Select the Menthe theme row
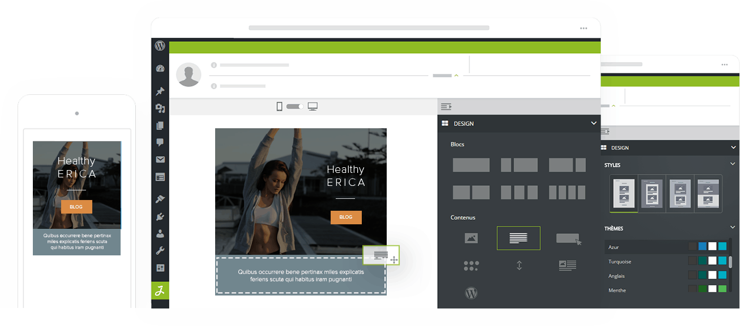 (x=666, y=290)
